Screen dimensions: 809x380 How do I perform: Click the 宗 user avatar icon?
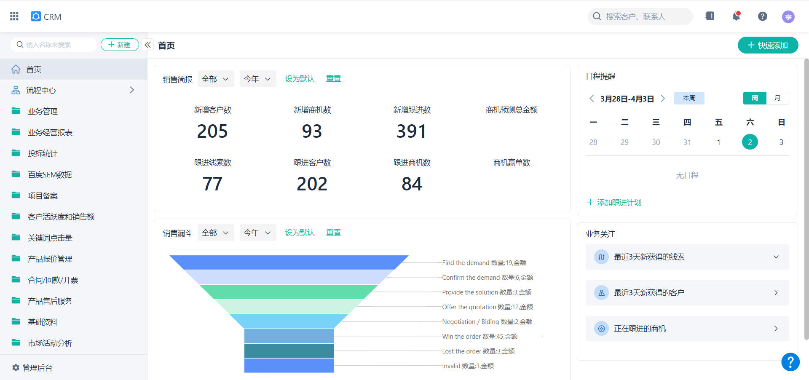tap(788, 17)
